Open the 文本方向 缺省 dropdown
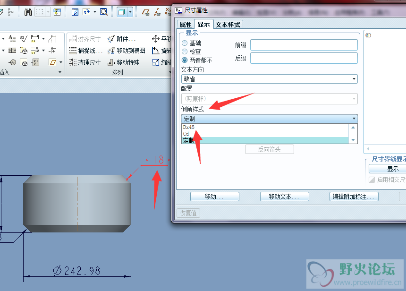 (x=269, y=79)
